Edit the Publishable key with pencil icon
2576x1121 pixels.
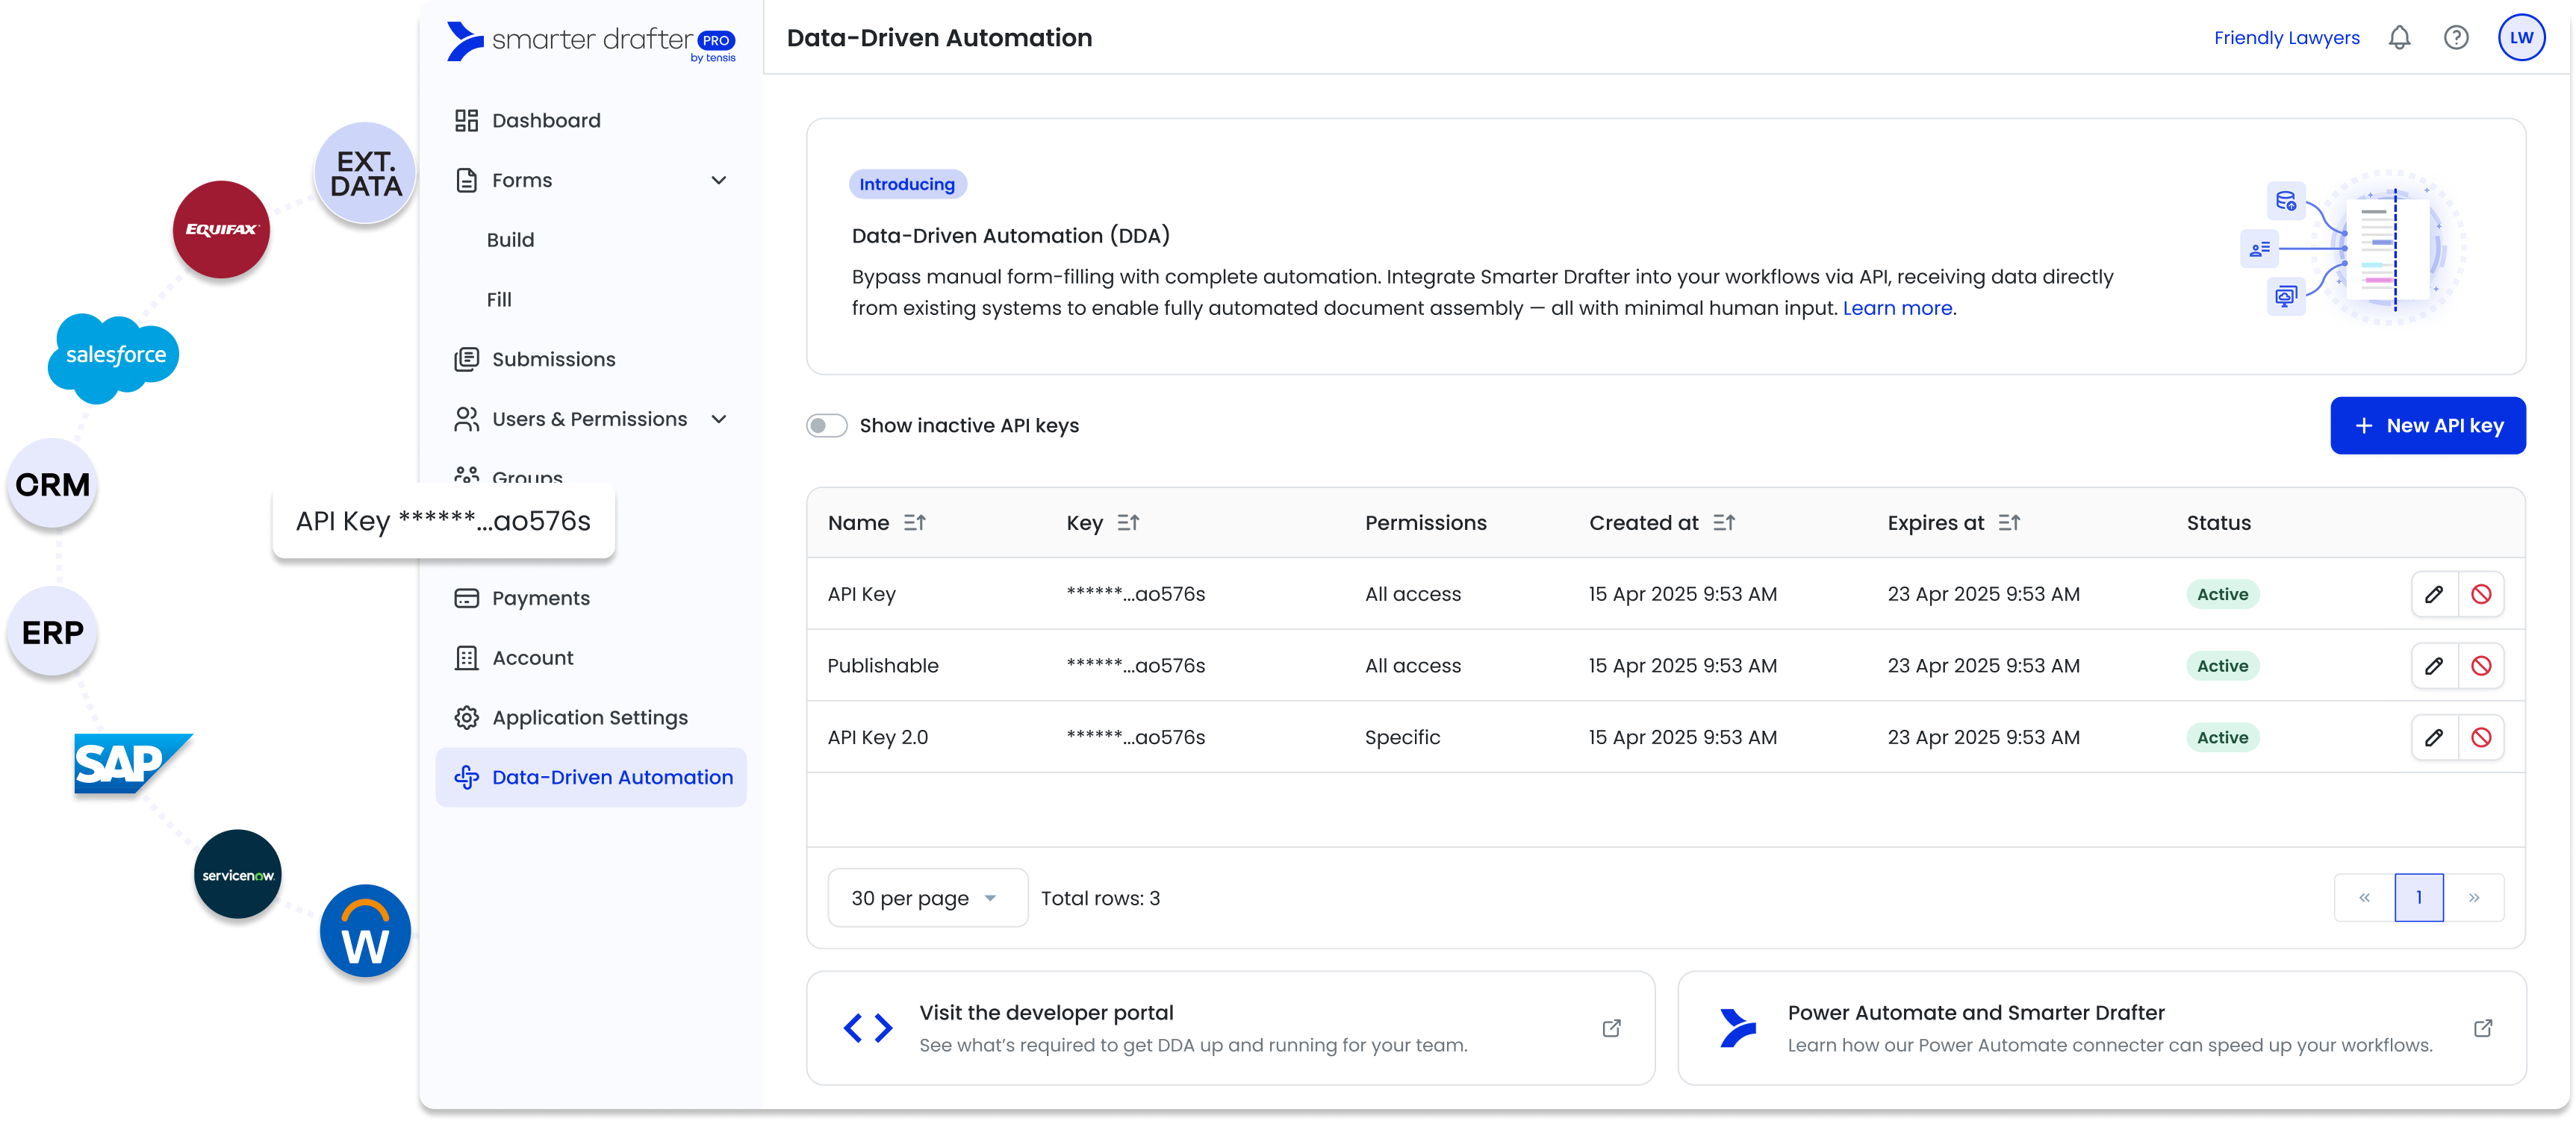click(2434, 666)
